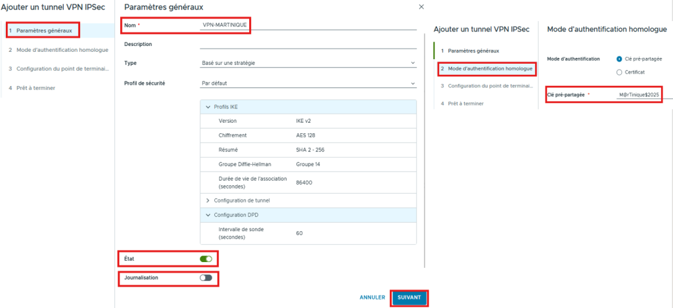Enable the Journalisation toggle

(206, 278)
